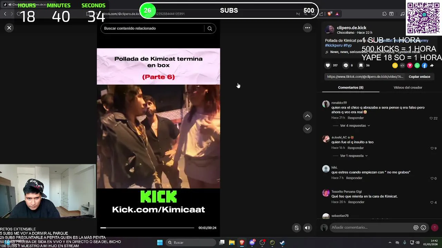
Task: Switch to Videos del creador tab
Action: (x=408, y=87)
